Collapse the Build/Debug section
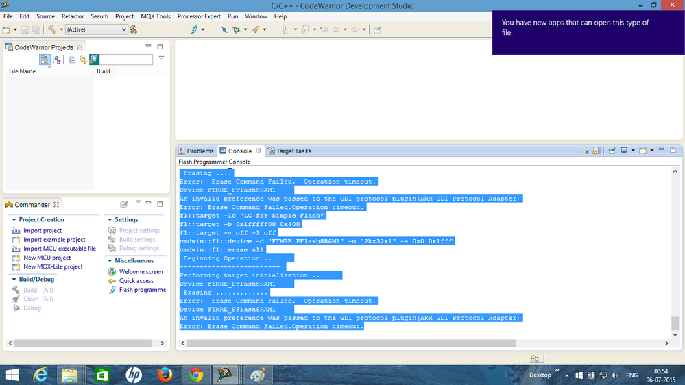This screenshot has width=685, height=385. tap(14, 279)
